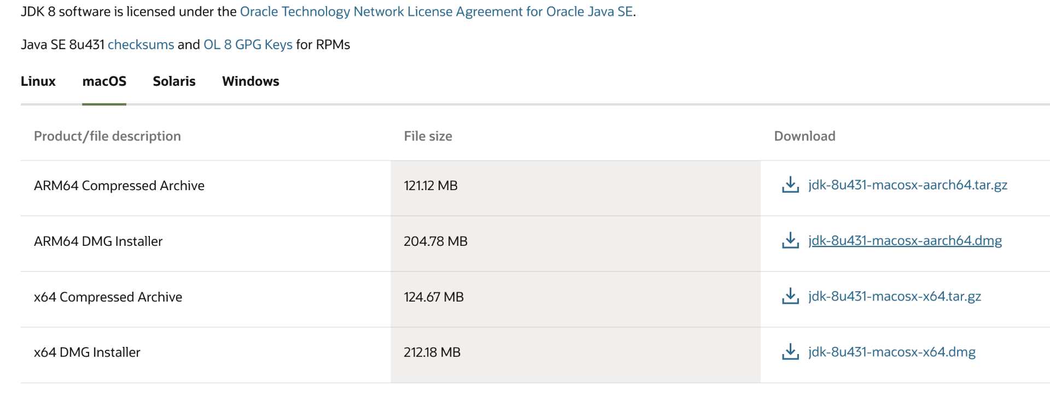Screen dimensions: 1050x401
Task: Open the Java SE 8u431 checksums link
Action: (141, 45)
